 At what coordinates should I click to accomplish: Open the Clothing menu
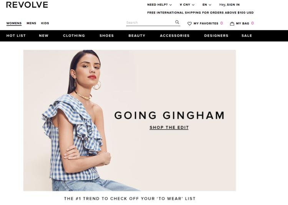coord(74,36)
